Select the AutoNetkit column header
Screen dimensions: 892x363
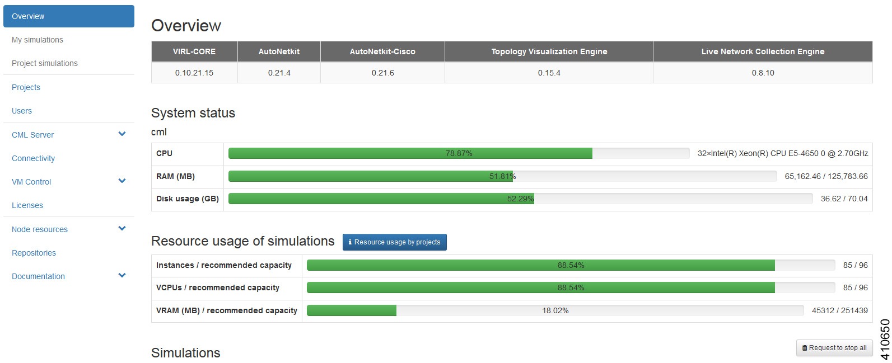click(279, 51)
